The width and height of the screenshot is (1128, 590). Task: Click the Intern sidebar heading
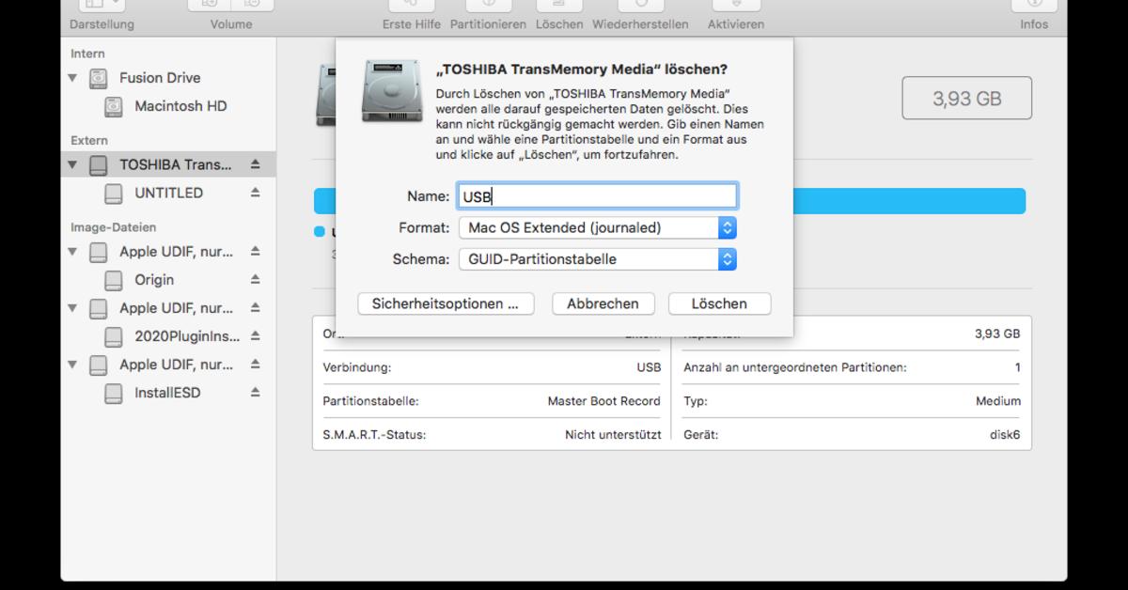[x=87, y=54]
